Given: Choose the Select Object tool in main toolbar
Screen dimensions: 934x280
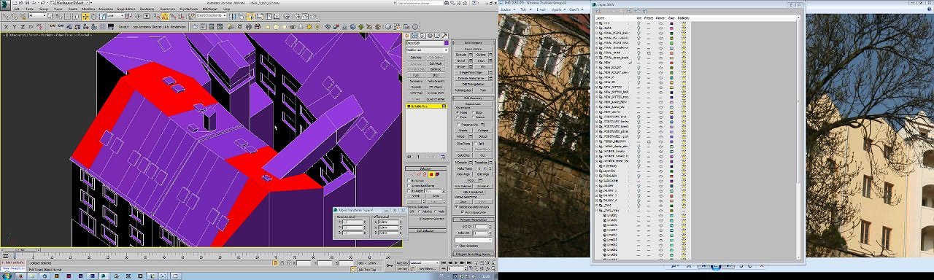Looking at the screenshot, I should pyautogui.click(x=51, y=16).
